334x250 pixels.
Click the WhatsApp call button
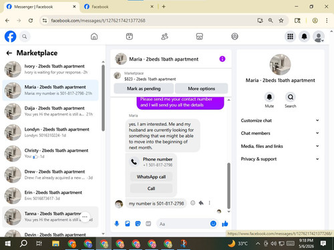pyautogui.click(x=151, y=177)
